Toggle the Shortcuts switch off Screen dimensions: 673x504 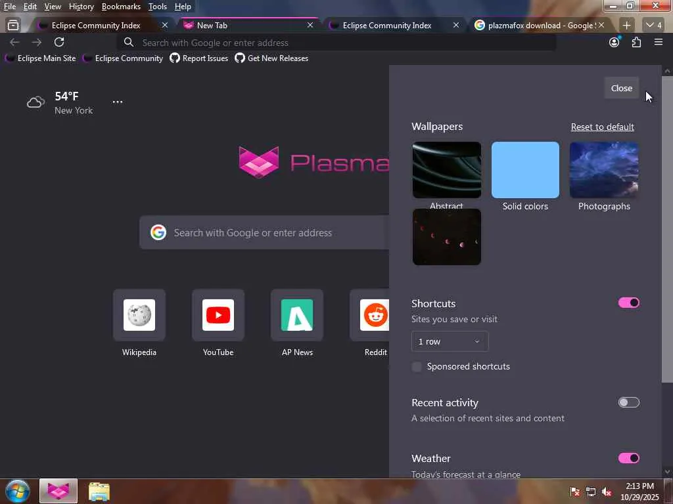point(629,303)
